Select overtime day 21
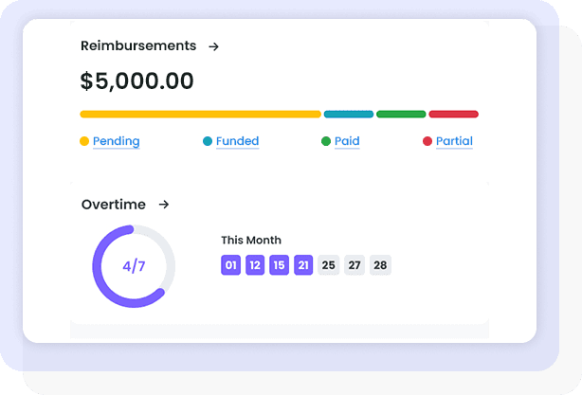Screen dimensions: 582x395 tap(303, 265)
